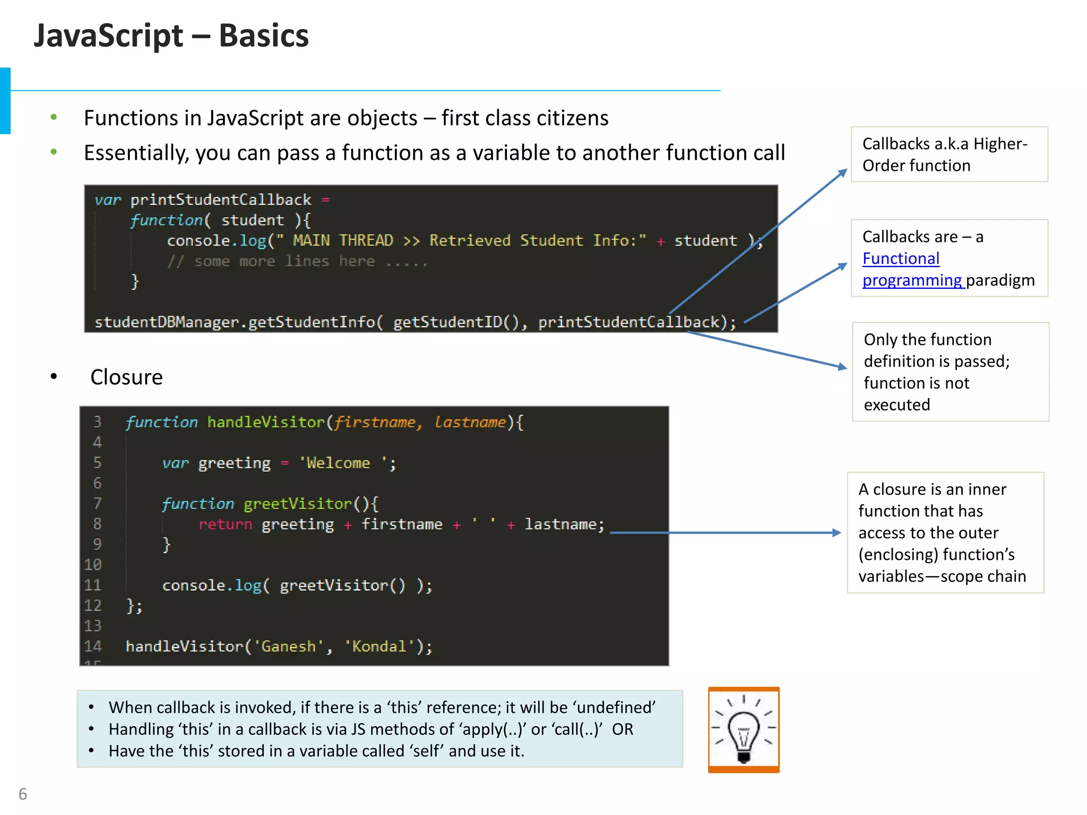Click the arrow head pointing to Higher-Order box
1087x815 pixels.
pos(842,172)
